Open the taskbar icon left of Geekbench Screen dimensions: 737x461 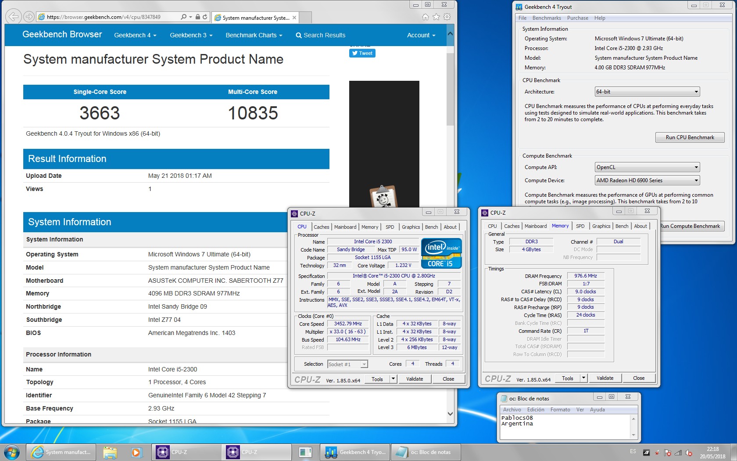pyautogui.click(x=305, y=452)
